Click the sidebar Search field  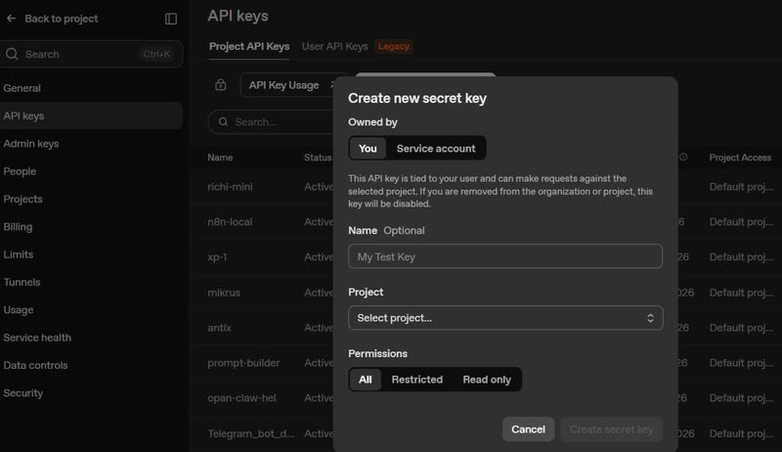click(91, 54)
